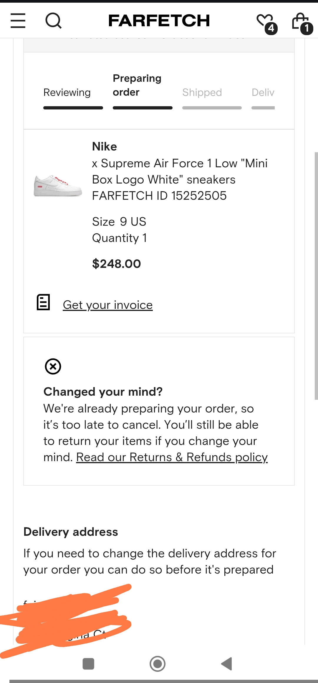The height and width of the screenshot is (683, 318).
Task: Tap the search magnifier icon
Action: pos(54,21)
